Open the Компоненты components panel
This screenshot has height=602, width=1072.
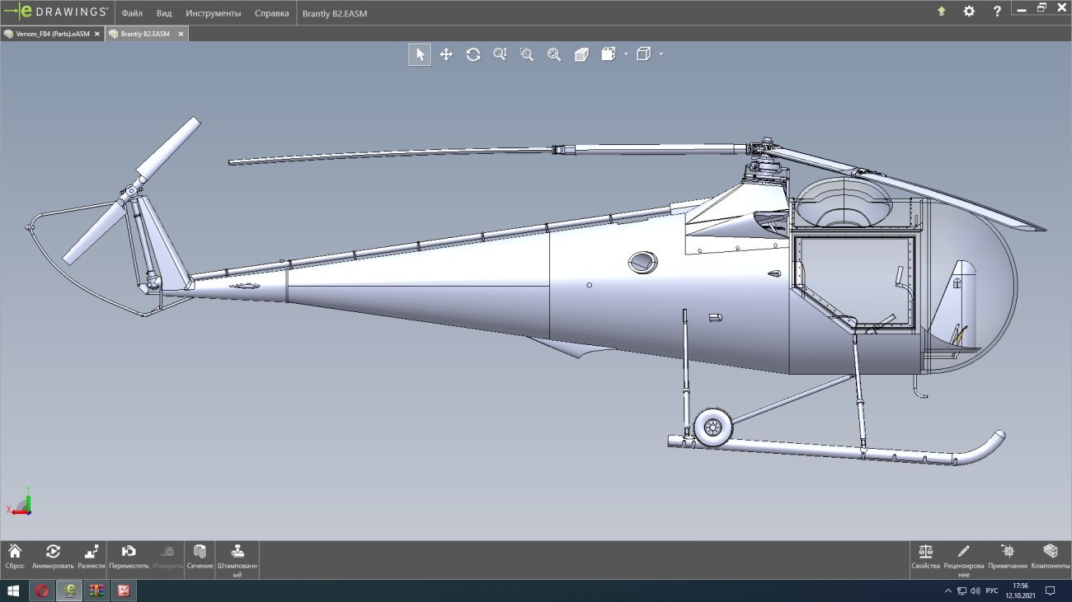[1051, 558]
